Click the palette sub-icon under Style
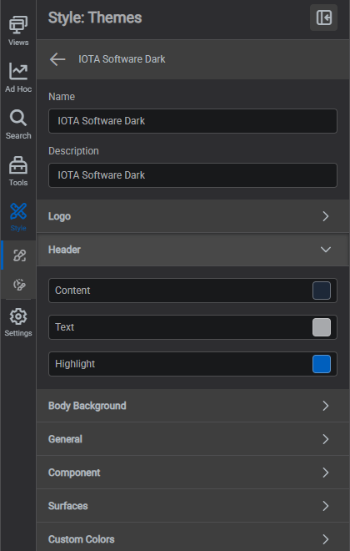The width and height of the screenshot is (350, 551). point(19,285)
